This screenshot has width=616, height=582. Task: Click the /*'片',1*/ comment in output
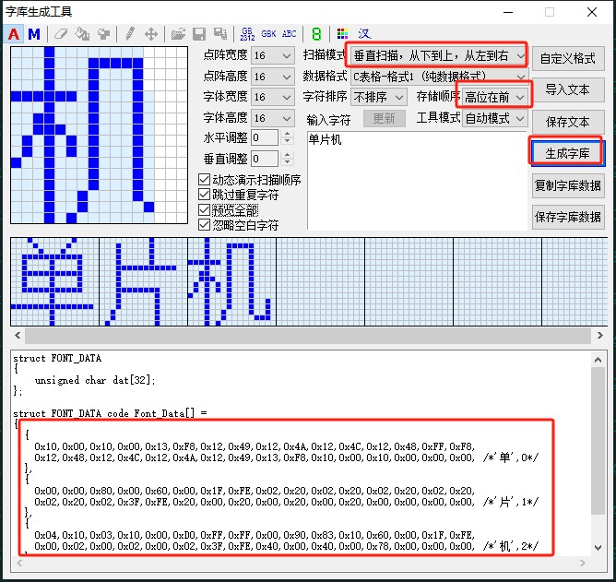[511, 502]
